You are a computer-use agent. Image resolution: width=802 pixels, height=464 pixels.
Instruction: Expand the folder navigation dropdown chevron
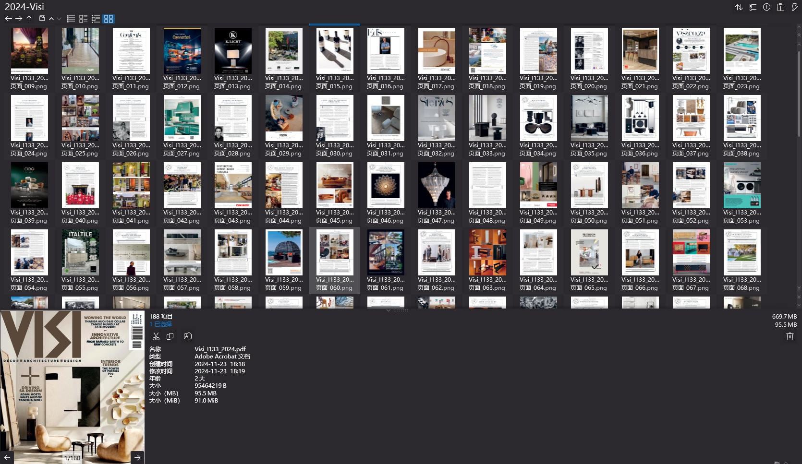[x=58, y=18]
